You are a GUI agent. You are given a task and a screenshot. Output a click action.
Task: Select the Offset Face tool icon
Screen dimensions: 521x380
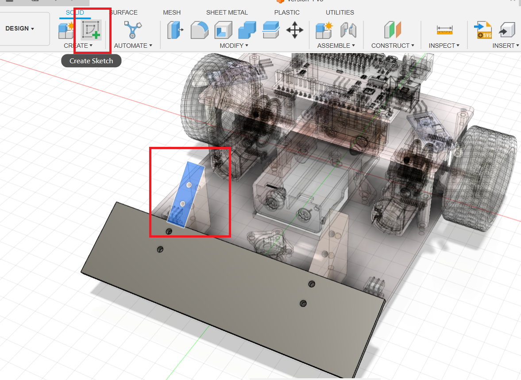point(270,30)
